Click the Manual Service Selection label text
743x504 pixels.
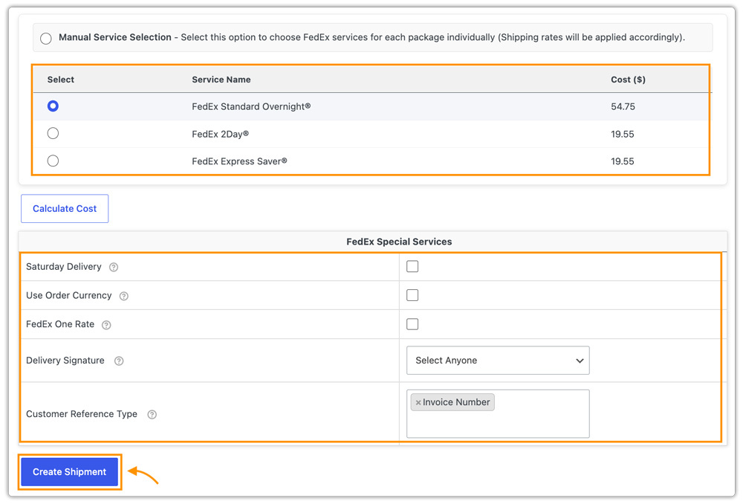tap(114, 37)
